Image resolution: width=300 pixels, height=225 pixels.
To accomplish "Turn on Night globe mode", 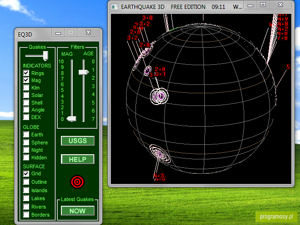I will 26,150.
